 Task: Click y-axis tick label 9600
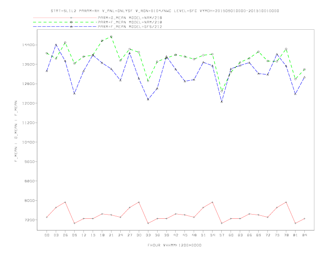[x=29, y=161]
